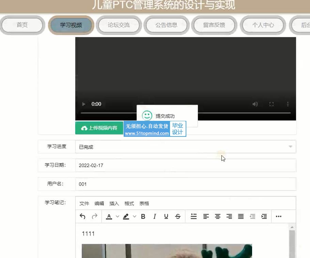Open the 个人中心 navigation tab
Screen dimensions: 310x258
click(x=263, y=25)
